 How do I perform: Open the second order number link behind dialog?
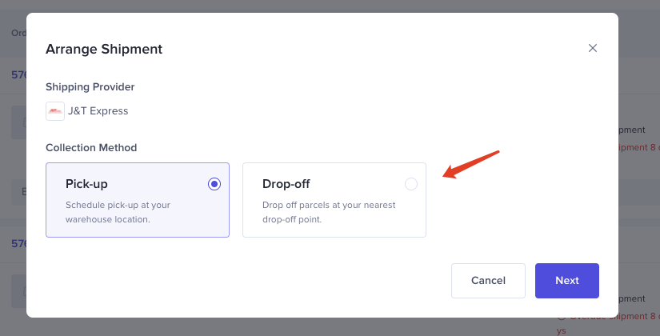tap(19, 243)
